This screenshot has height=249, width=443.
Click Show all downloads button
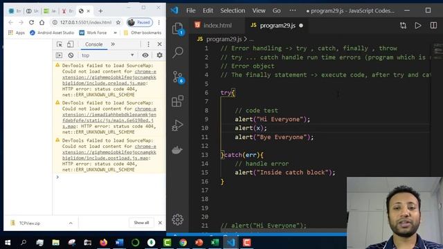point(141,223)
